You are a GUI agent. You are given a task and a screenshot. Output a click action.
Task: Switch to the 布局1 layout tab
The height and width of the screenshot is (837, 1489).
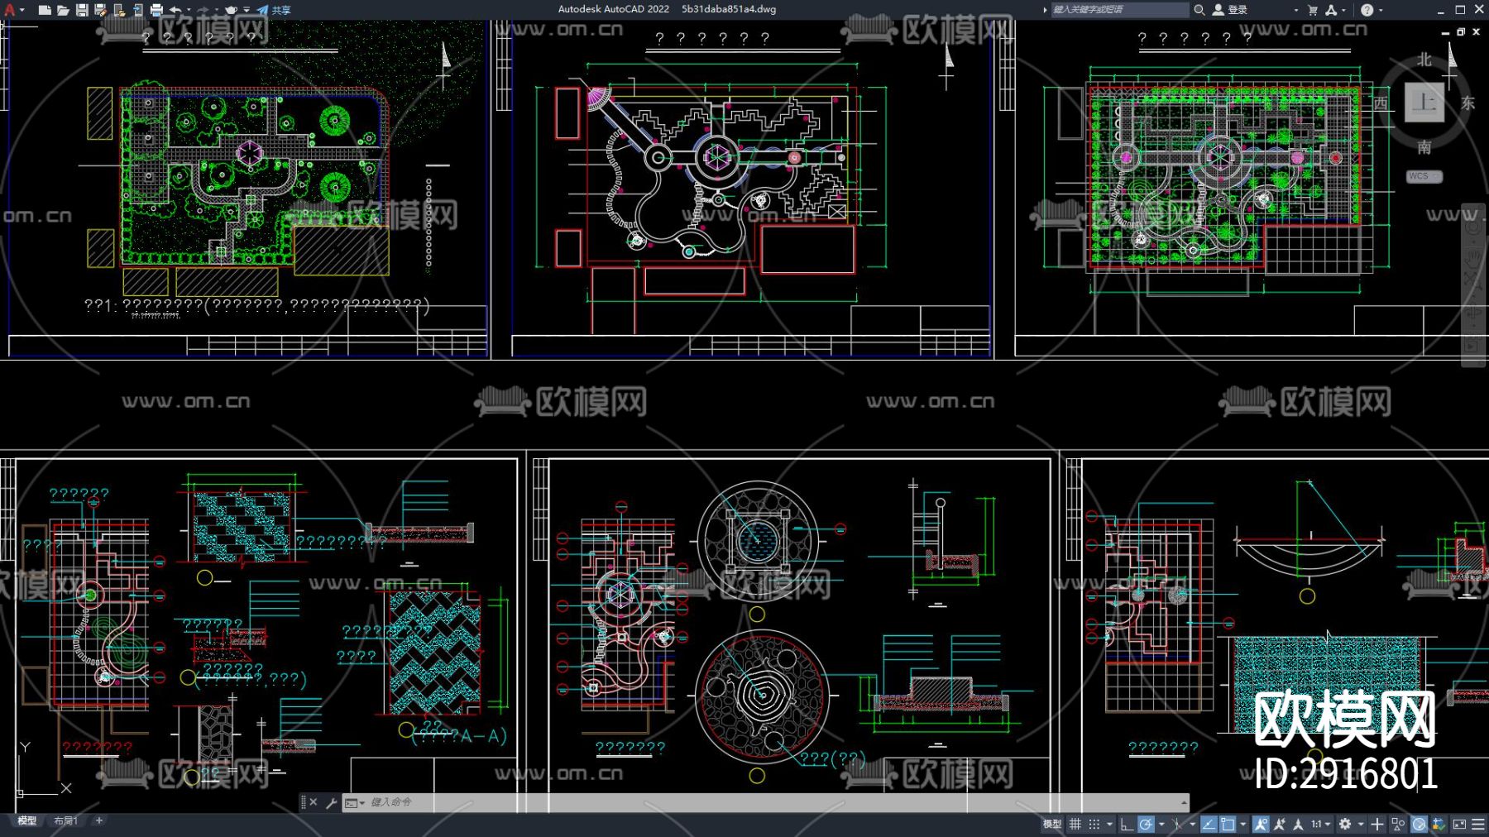click(x=66, y=821)
